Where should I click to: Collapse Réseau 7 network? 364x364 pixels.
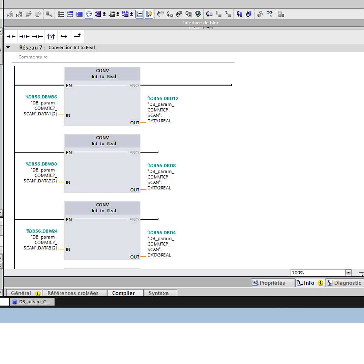(x=8, y=48)
